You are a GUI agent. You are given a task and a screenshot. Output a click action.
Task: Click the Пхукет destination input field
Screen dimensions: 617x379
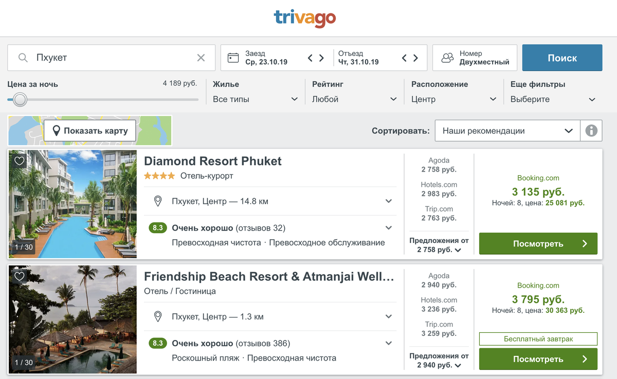point(111,58)
